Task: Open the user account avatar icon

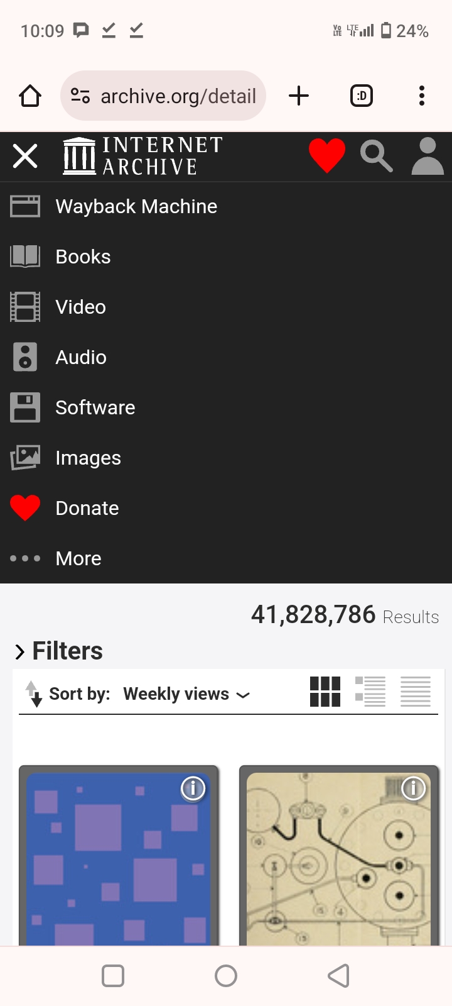Action: (x=428, y=156)
